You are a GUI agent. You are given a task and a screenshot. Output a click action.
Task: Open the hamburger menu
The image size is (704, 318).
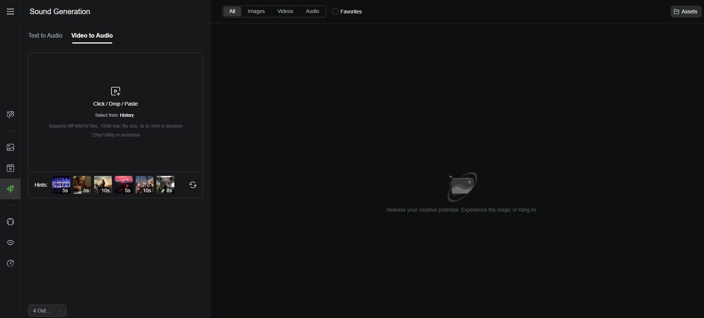10,12
